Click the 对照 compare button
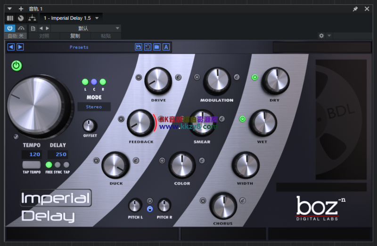377x246 pixels. (44, 36)
